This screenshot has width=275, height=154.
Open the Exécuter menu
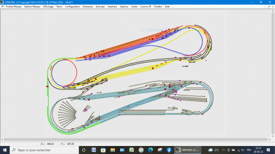(100, 7)
